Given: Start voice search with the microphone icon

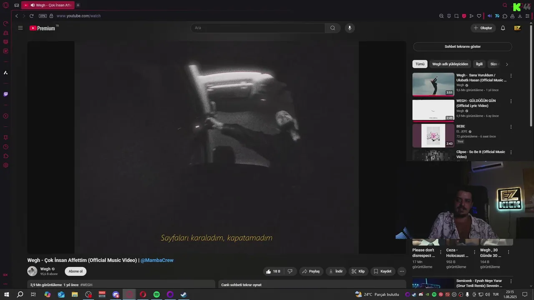Looking at the screenshot, I should [350, 28].
